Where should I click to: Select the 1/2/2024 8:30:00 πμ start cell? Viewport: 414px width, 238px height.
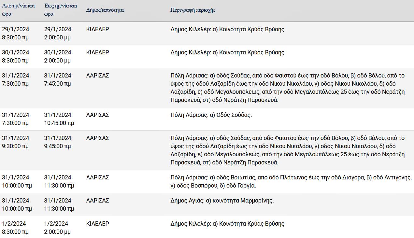(15, 228)
